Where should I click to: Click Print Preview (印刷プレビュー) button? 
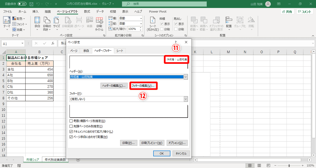(x=152, y=143)
